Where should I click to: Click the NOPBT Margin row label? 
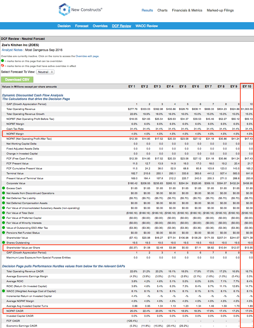point(15,124)
